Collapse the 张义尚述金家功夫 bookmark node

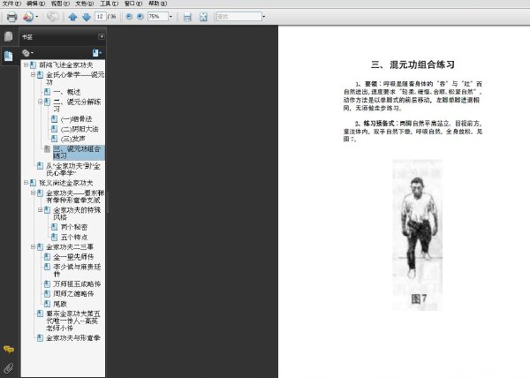(26, 183)
